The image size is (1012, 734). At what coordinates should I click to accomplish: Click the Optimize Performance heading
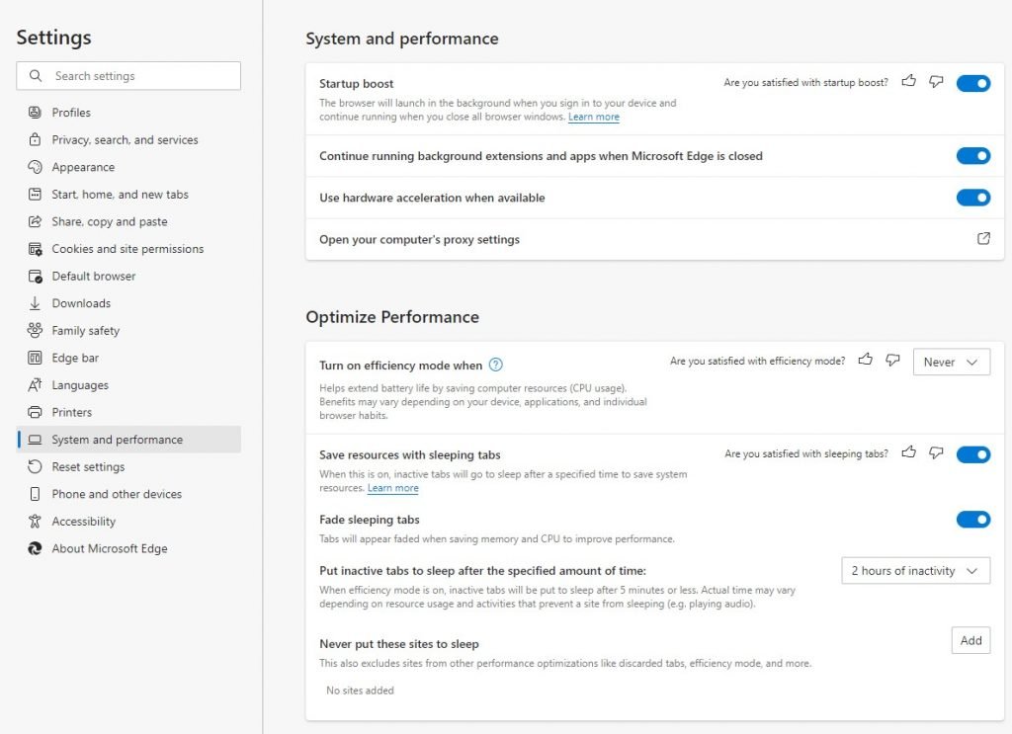pyautogui.click(x=392, y=317)
